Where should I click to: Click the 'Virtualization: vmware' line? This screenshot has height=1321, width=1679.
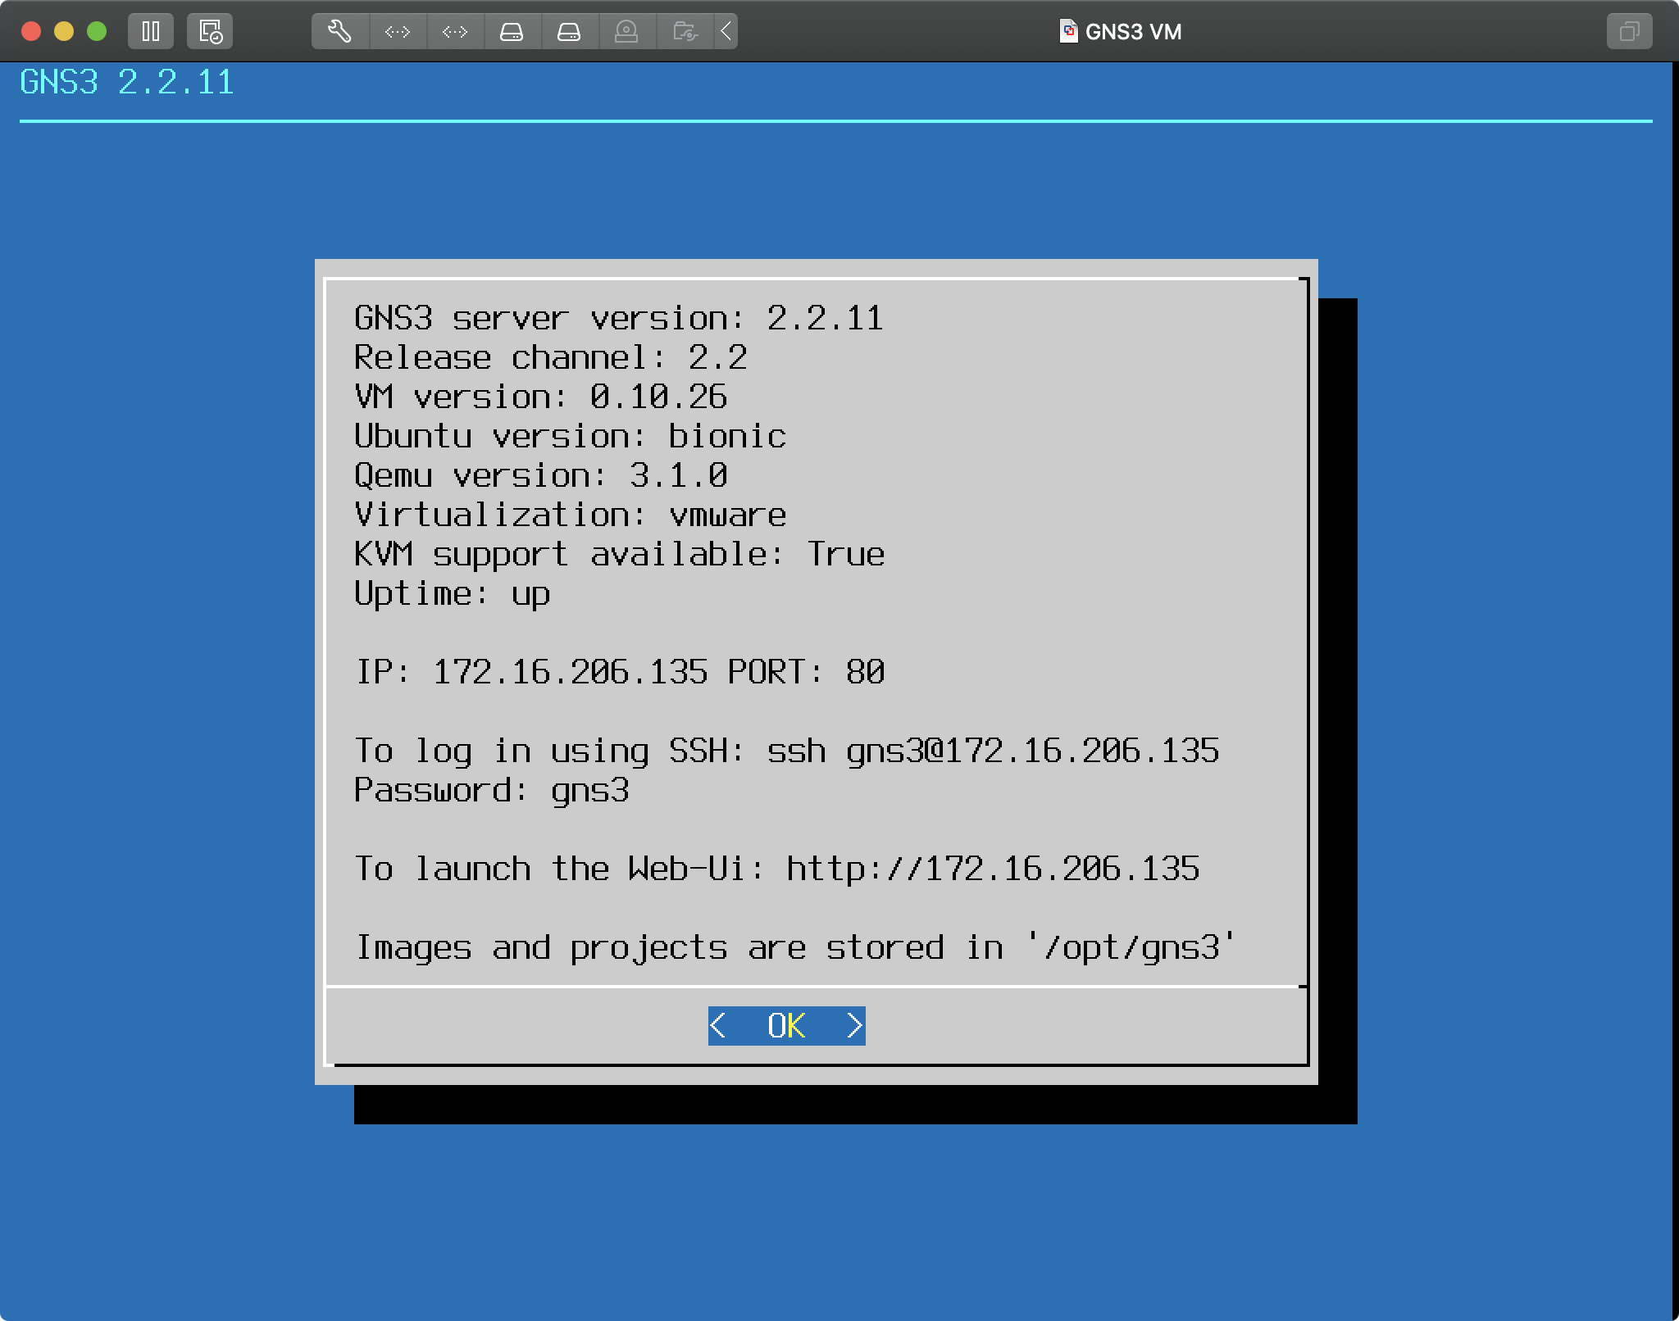pyautogui.click(x=570, y=515)
